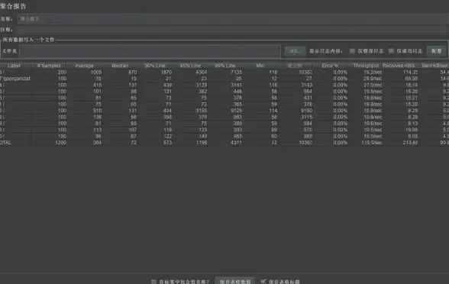
Task: Select the TOTAL label cell
Action: 15,143
